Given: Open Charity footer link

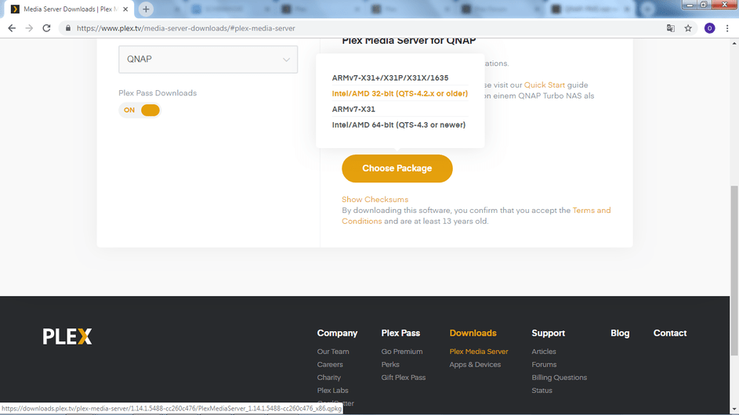Looking at the screenshot, I should click(x=328, y=377).
